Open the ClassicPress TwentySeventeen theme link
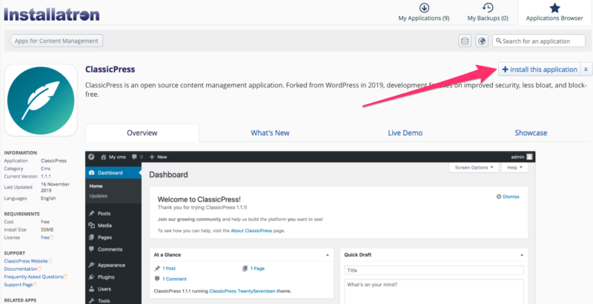 click(242, 291)
